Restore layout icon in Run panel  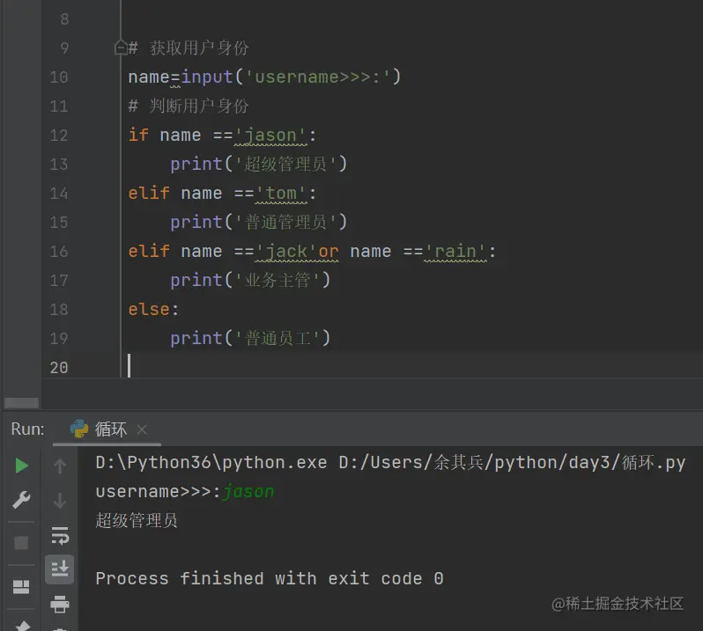[21, 587]
